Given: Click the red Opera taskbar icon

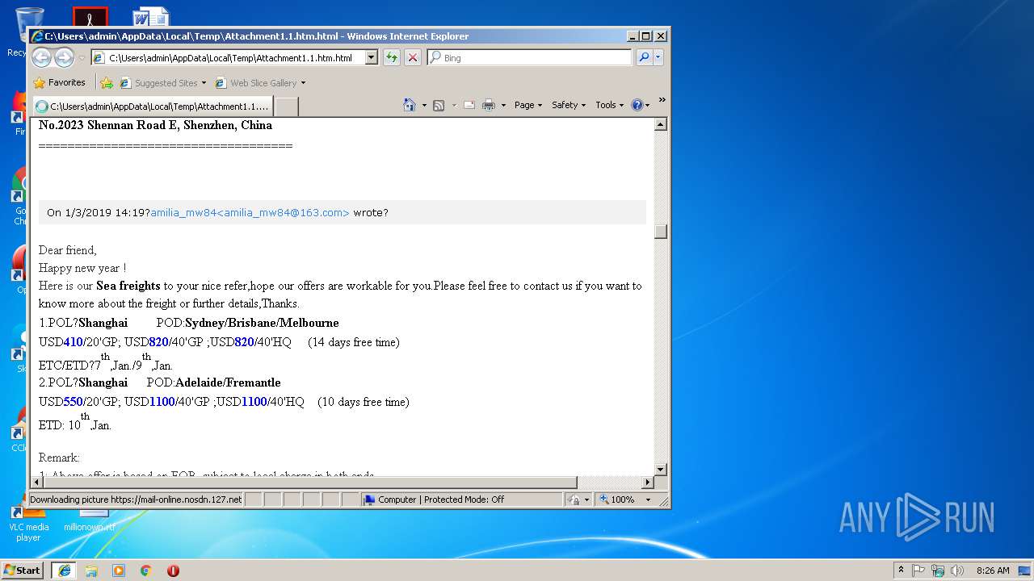Looking at the screenshot, I should click(x=173, y=571).
